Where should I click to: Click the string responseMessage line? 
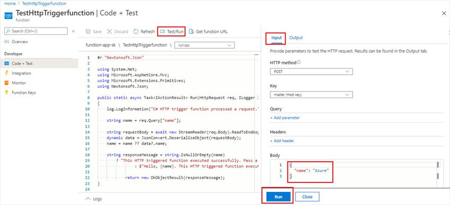point(166,155)
